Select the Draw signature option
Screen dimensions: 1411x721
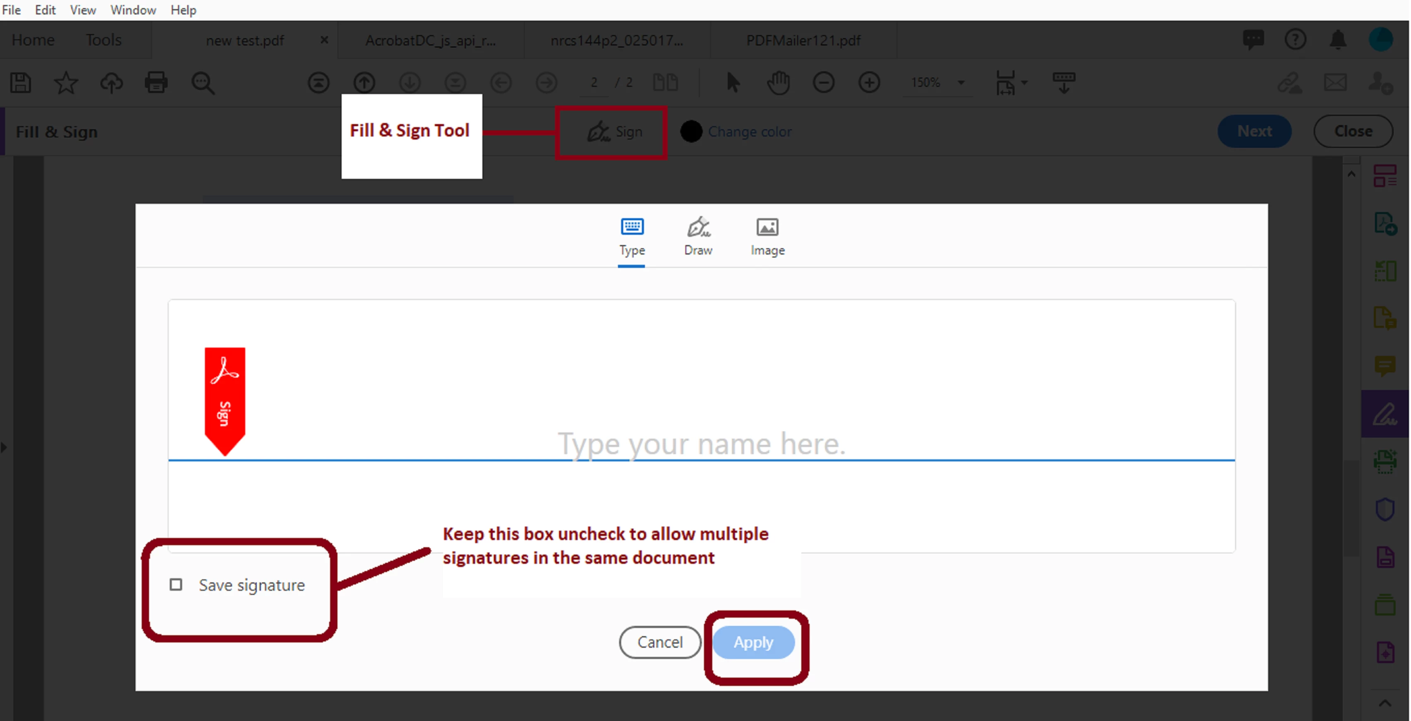click(x=698, y=236)
